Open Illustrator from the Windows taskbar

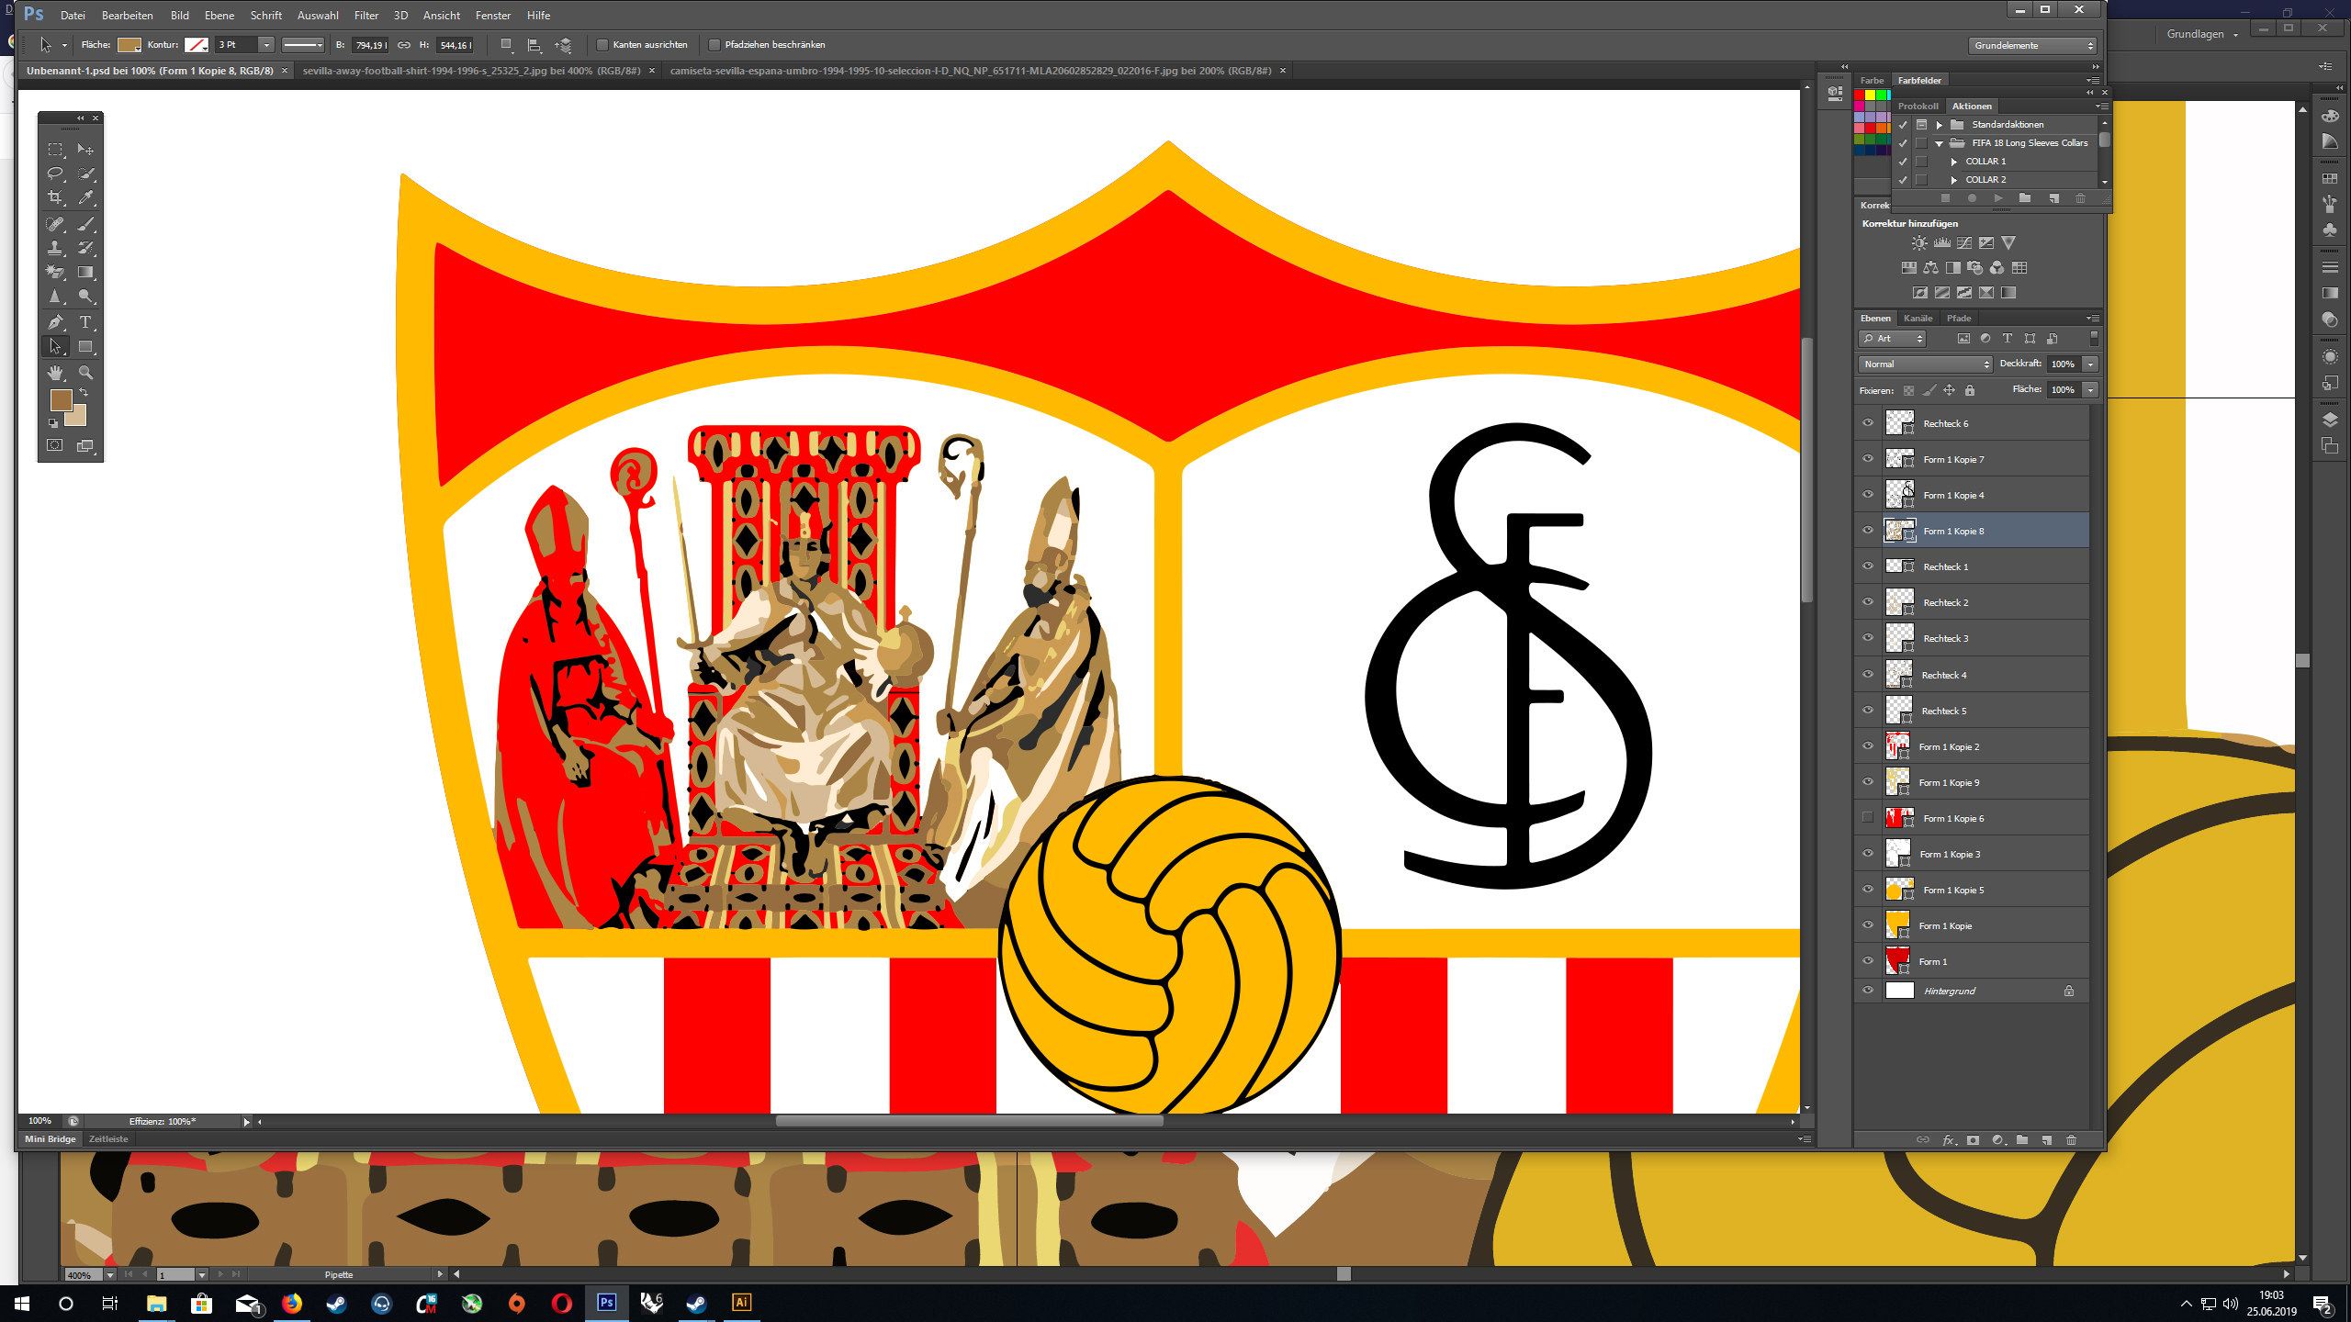[x=741, y=1303]
